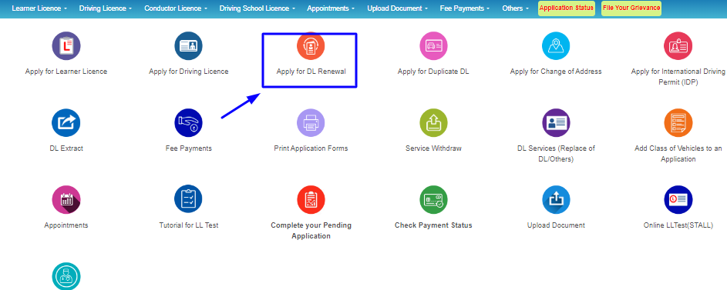Click the International Driving Permit icon

(678, 46)
